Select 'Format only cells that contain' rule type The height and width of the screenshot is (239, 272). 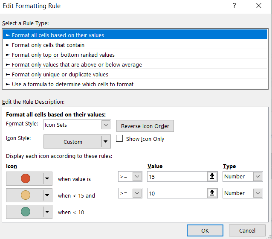[48, 45]
